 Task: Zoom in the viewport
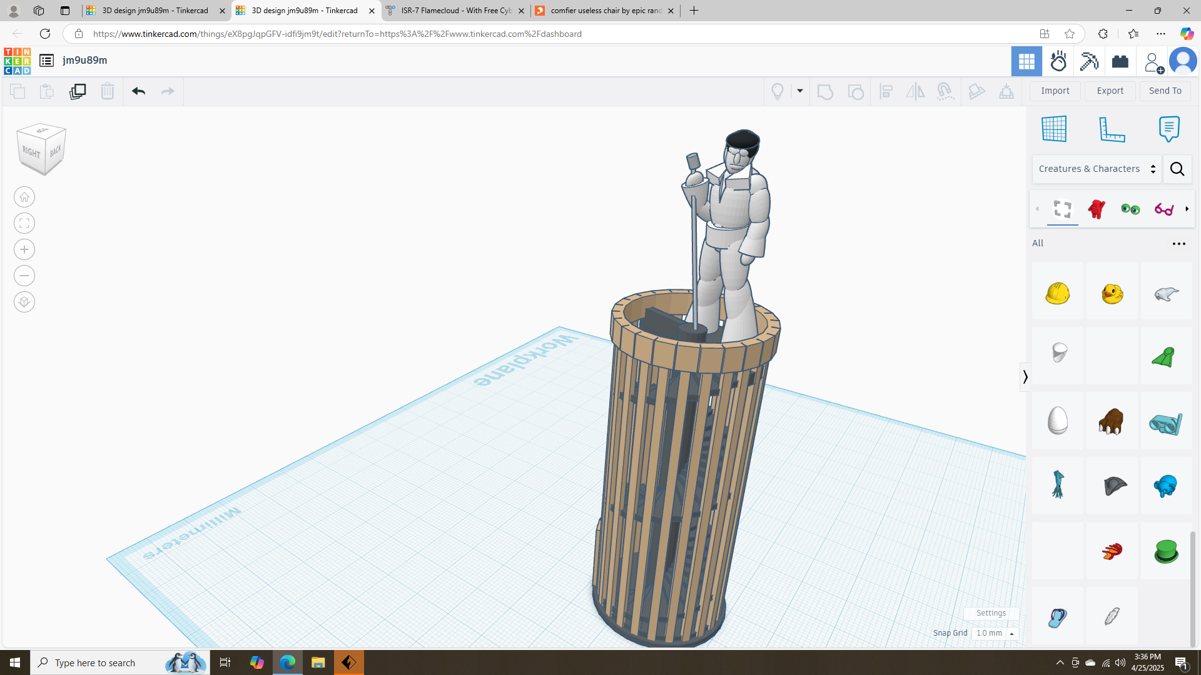point(24,249)
